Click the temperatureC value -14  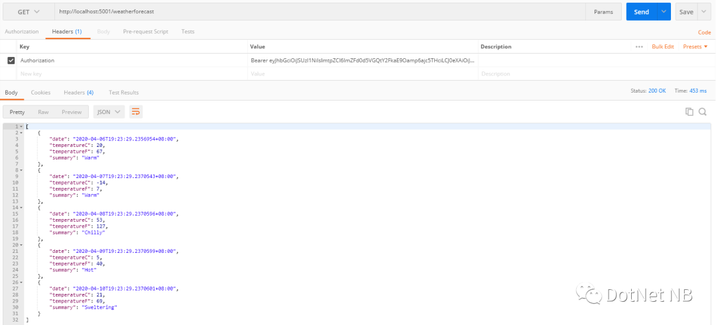(102, 182)
